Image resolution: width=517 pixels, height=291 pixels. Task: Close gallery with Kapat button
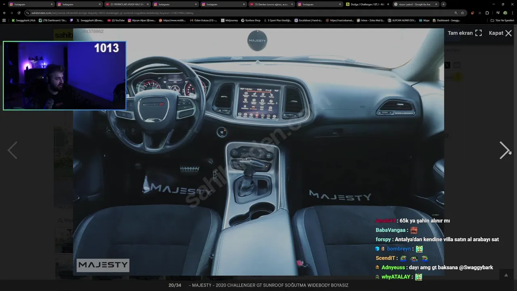coord(500,33)
